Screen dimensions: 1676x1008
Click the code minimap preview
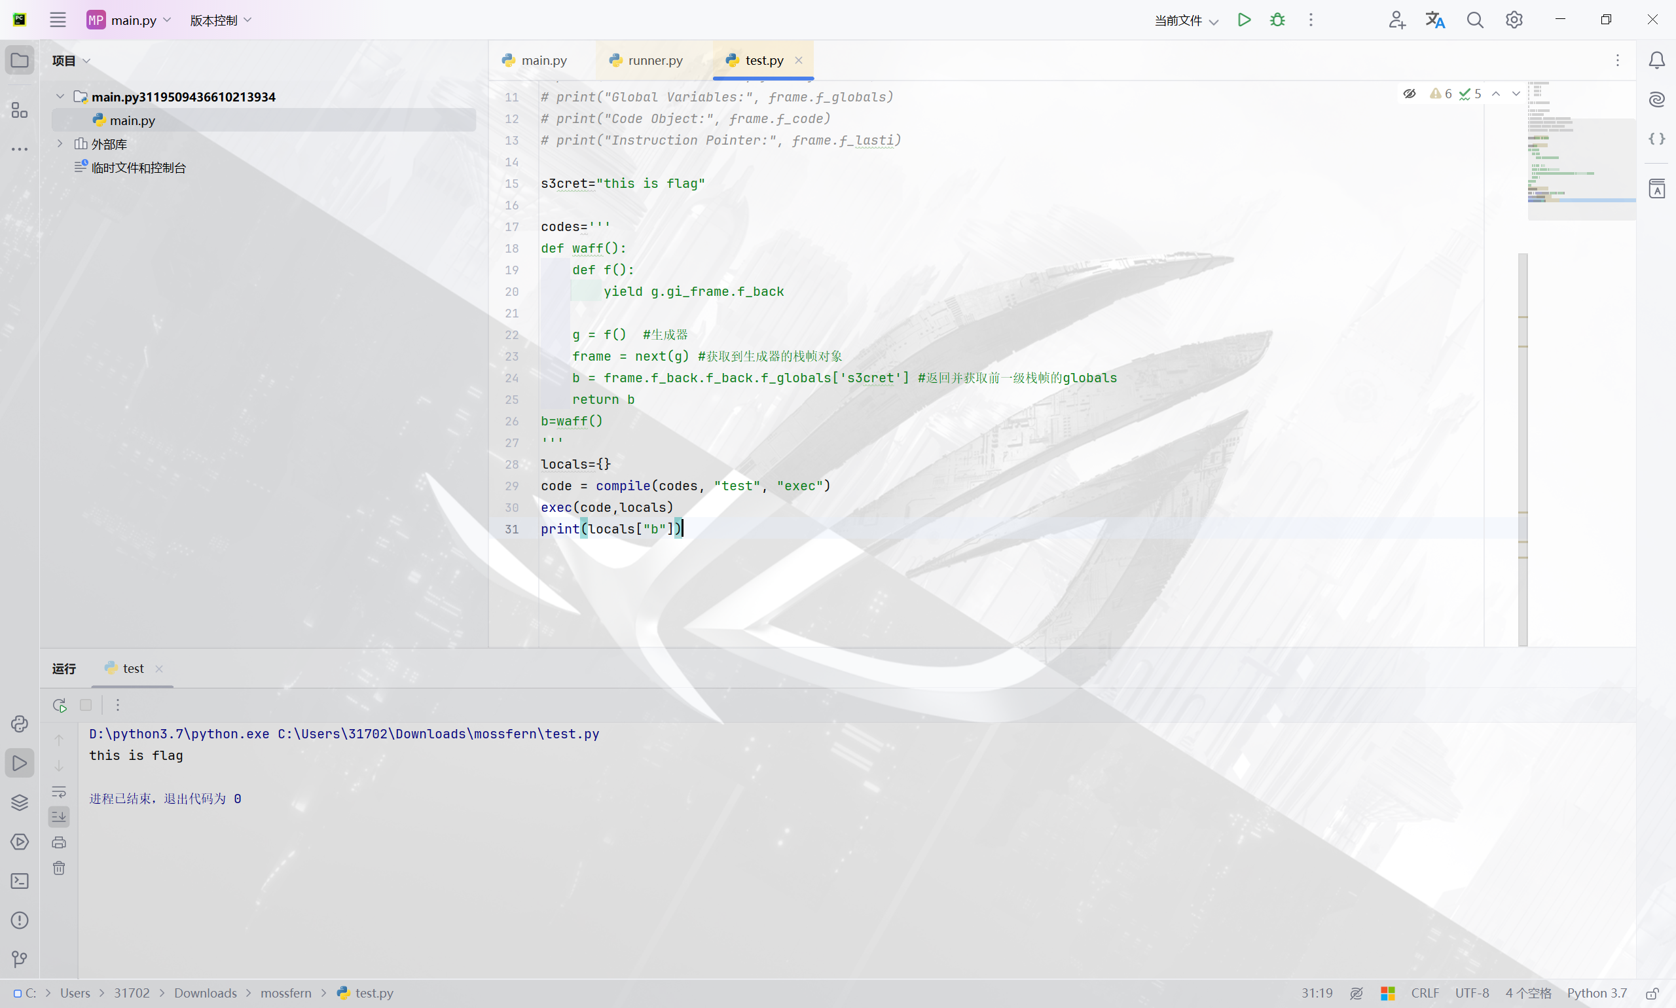(1581, 149)
